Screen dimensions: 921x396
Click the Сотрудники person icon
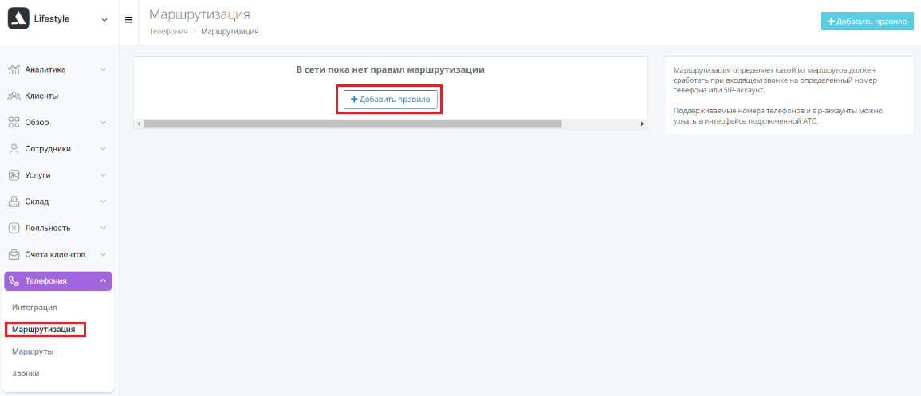click(14, 148)
